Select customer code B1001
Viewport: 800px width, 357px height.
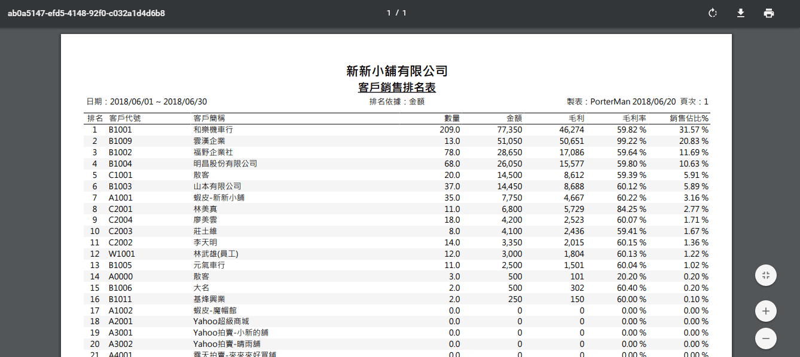[120, 130]
